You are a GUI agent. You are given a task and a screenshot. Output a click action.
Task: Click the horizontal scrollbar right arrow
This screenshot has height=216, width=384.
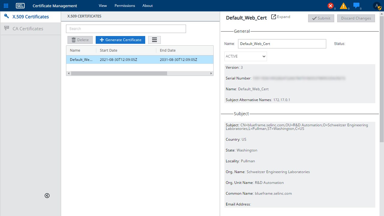tap(211, 73)
